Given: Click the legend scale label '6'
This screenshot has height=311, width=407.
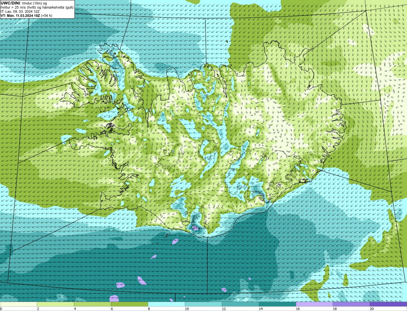Looking at the screenshot, I should 112,309.
